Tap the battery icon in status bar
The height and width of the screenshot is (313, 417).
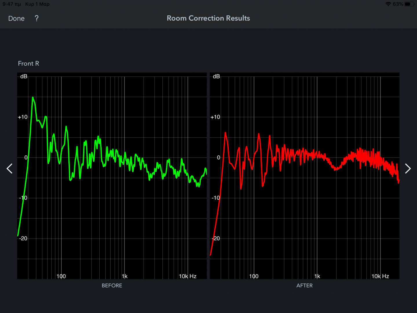pyautogui.click(x=409, y=4)
